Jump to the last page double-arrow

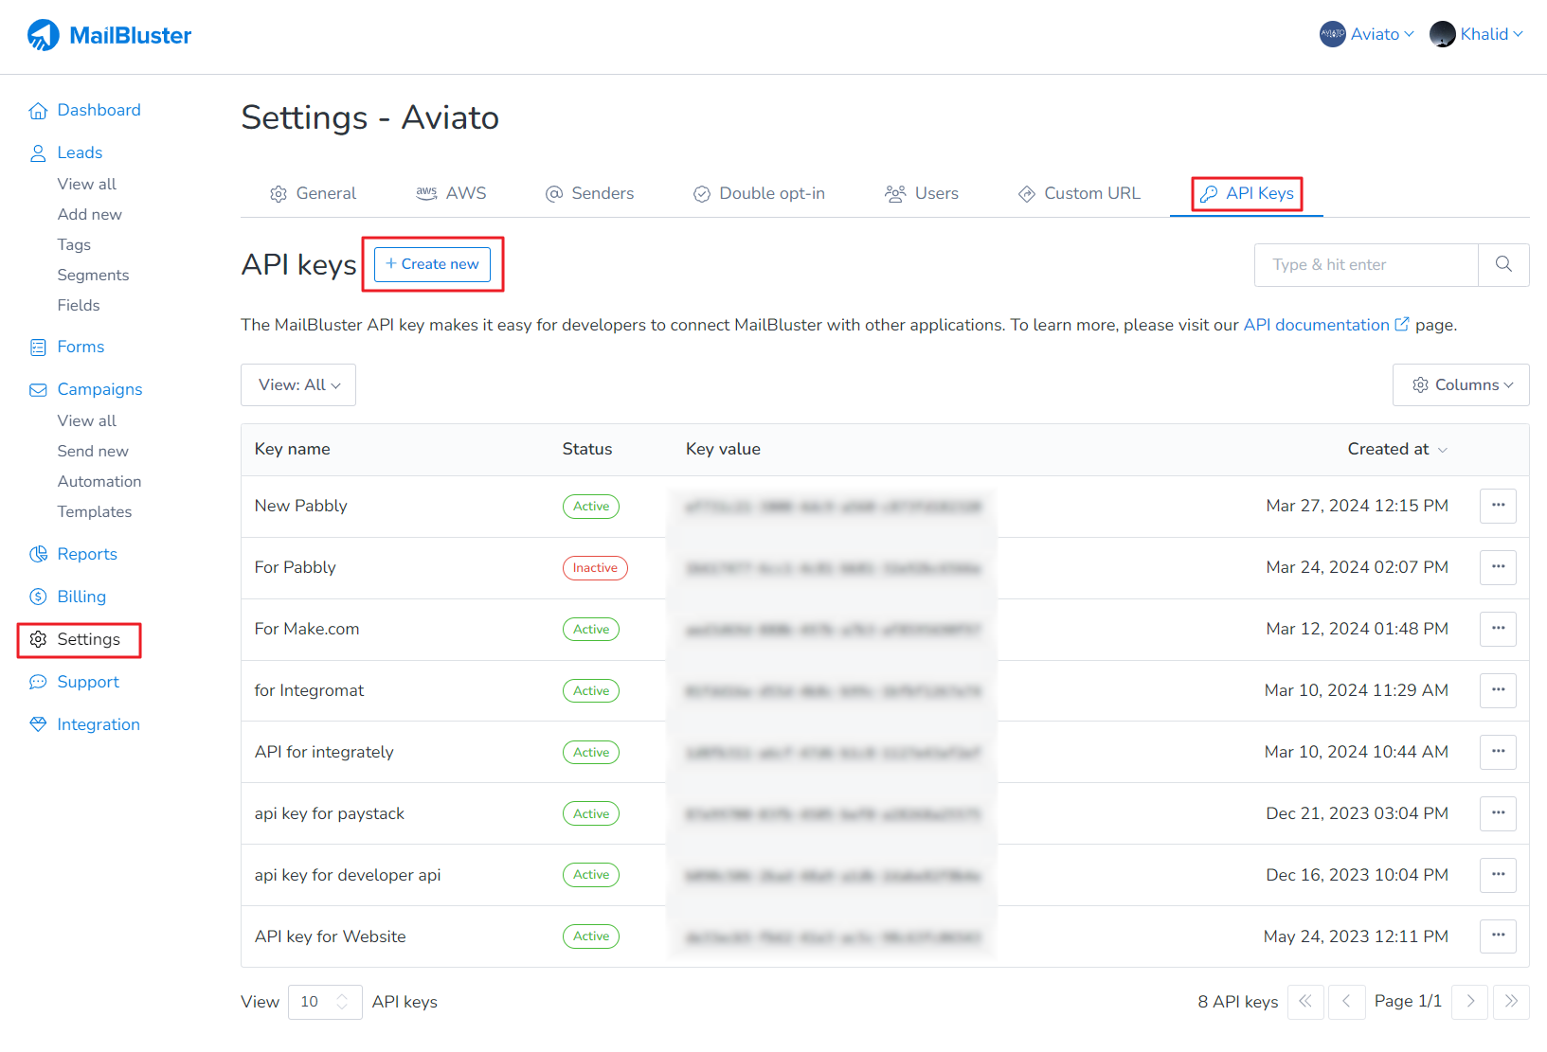coord(1511,1001)
